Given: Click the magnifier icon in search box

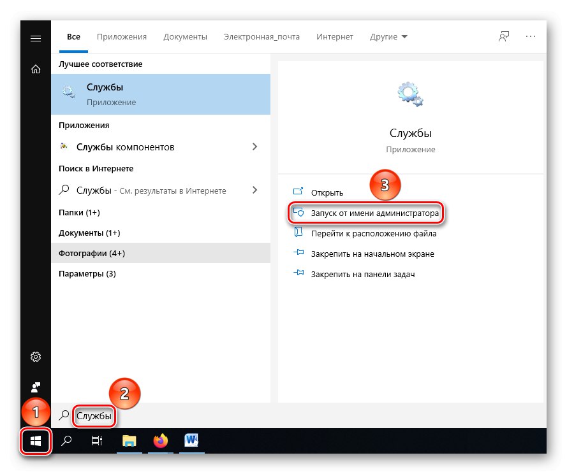Looking at the screenshot, I should click(64, 415).
